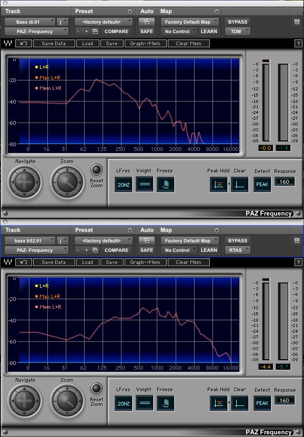Click preset copy icon in Bass di.01 window
This screenshot has width=304, height=437.
(95, 32)
